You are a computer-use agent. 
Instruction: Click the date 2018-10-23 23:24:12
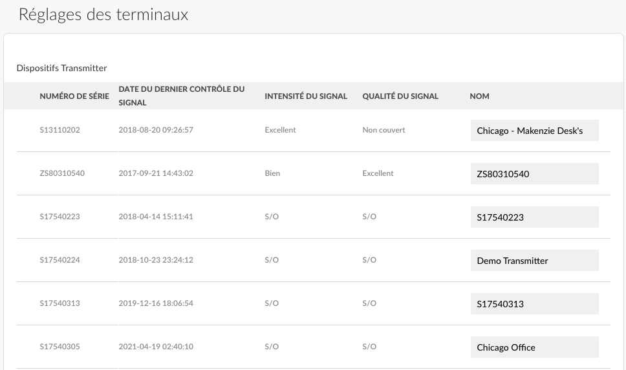tap(156, 260)
